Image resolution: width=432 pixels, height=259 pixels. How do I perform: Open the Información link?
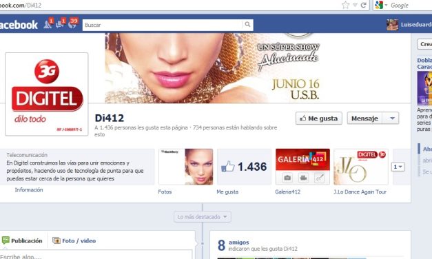coord(29,190)
